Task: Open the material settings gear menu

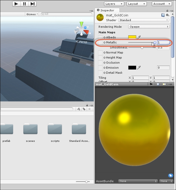Action: 167,15
